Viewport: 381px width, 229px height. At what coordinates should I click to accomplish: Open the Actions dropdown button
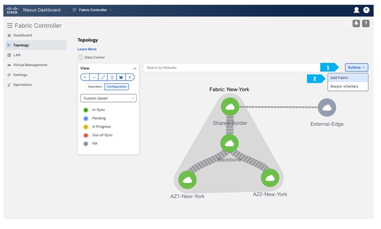pyautogui.click(x=356, y=67)
